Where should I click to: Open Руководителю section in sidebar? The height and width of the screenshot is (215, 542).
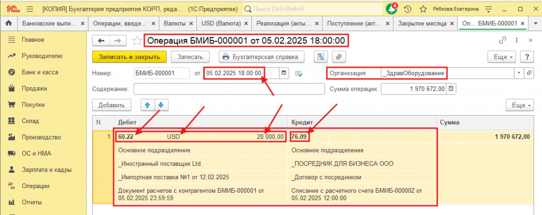point(42,56)
